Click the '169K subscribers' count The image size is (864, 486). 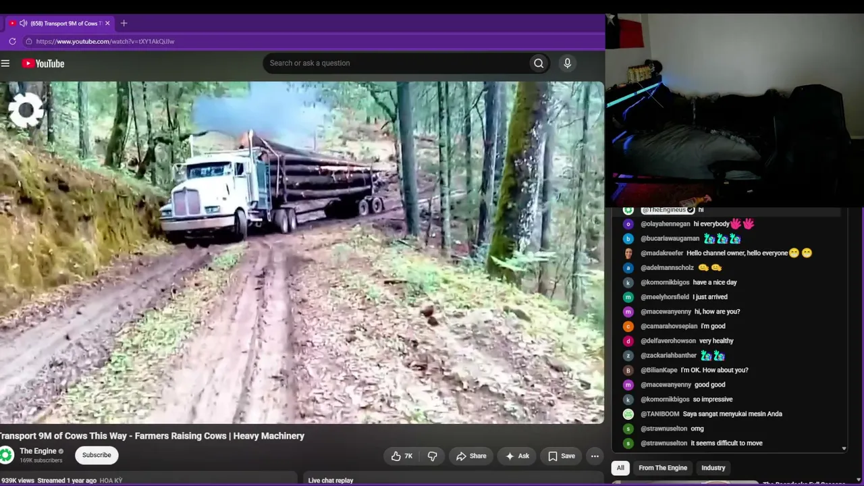[40, 460]
